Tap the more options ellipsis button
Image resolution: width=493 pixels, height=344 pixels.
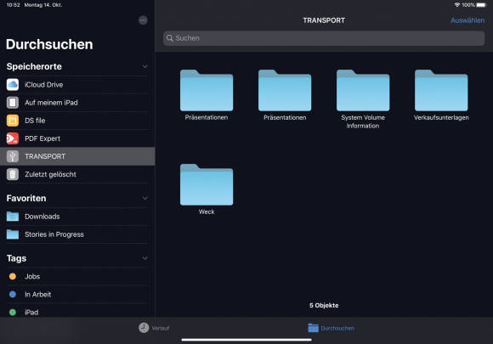click(143, 20)
